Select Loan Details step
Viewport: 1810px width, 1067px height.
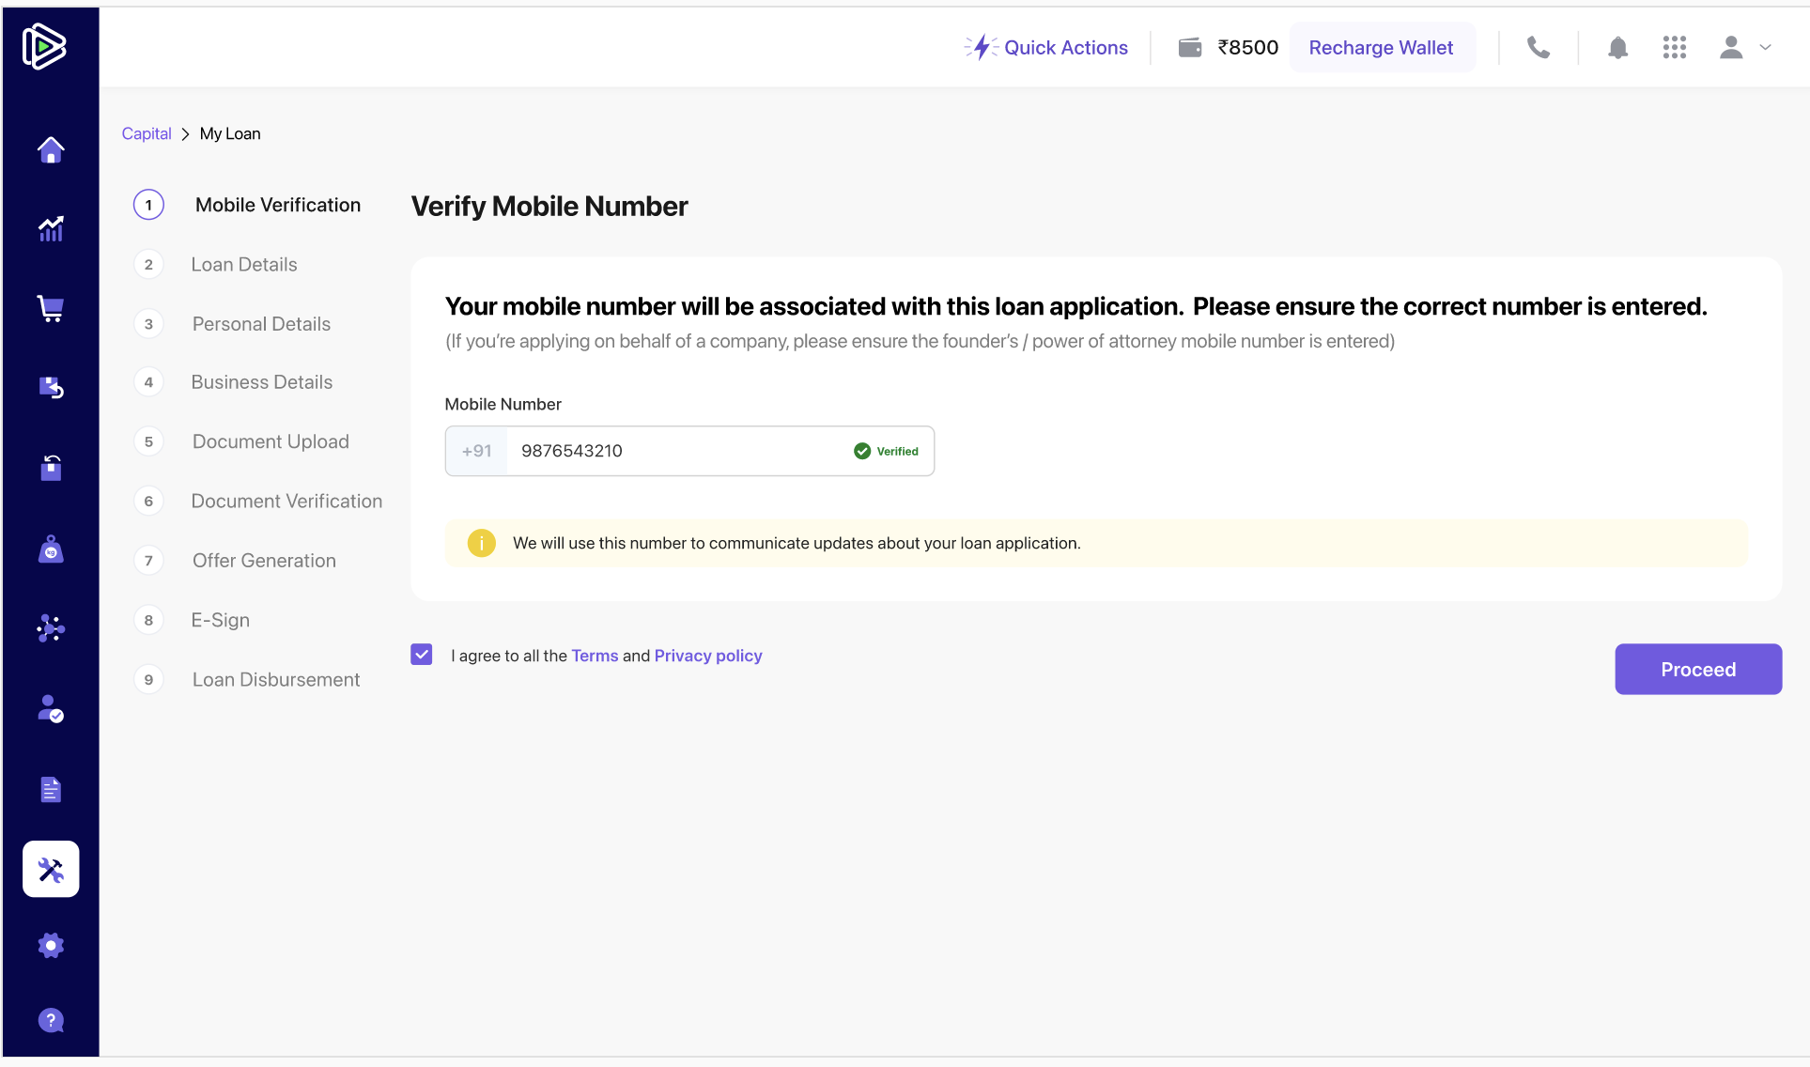click(x=244, y=265)
